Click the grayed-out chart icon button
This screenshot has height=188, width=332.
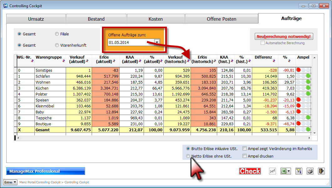click(x=273, y=171)
